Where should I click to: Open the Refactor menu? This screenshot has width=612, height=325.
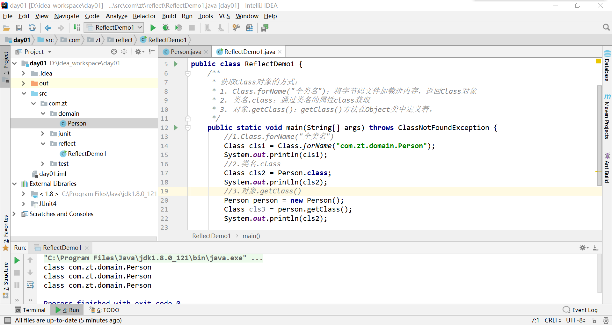144,16
